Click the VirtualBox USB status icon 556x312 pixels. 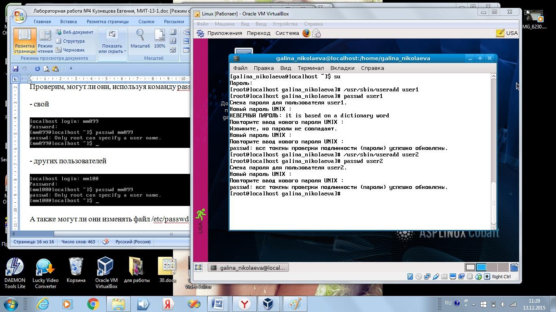pos(436,277)
